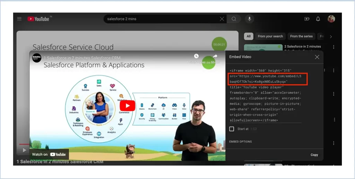Open 2 Salesforce in 2 minutes thumbnail
This screenshot has width=355, height=179.
click(263, 48)
